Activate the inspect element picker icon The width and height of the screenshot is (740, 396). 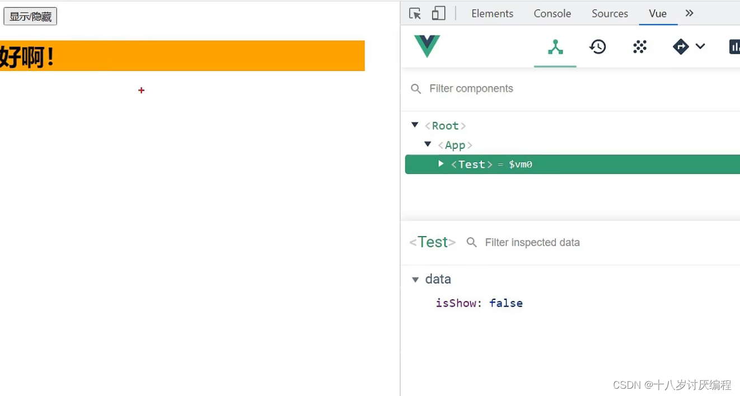(415, 13)
